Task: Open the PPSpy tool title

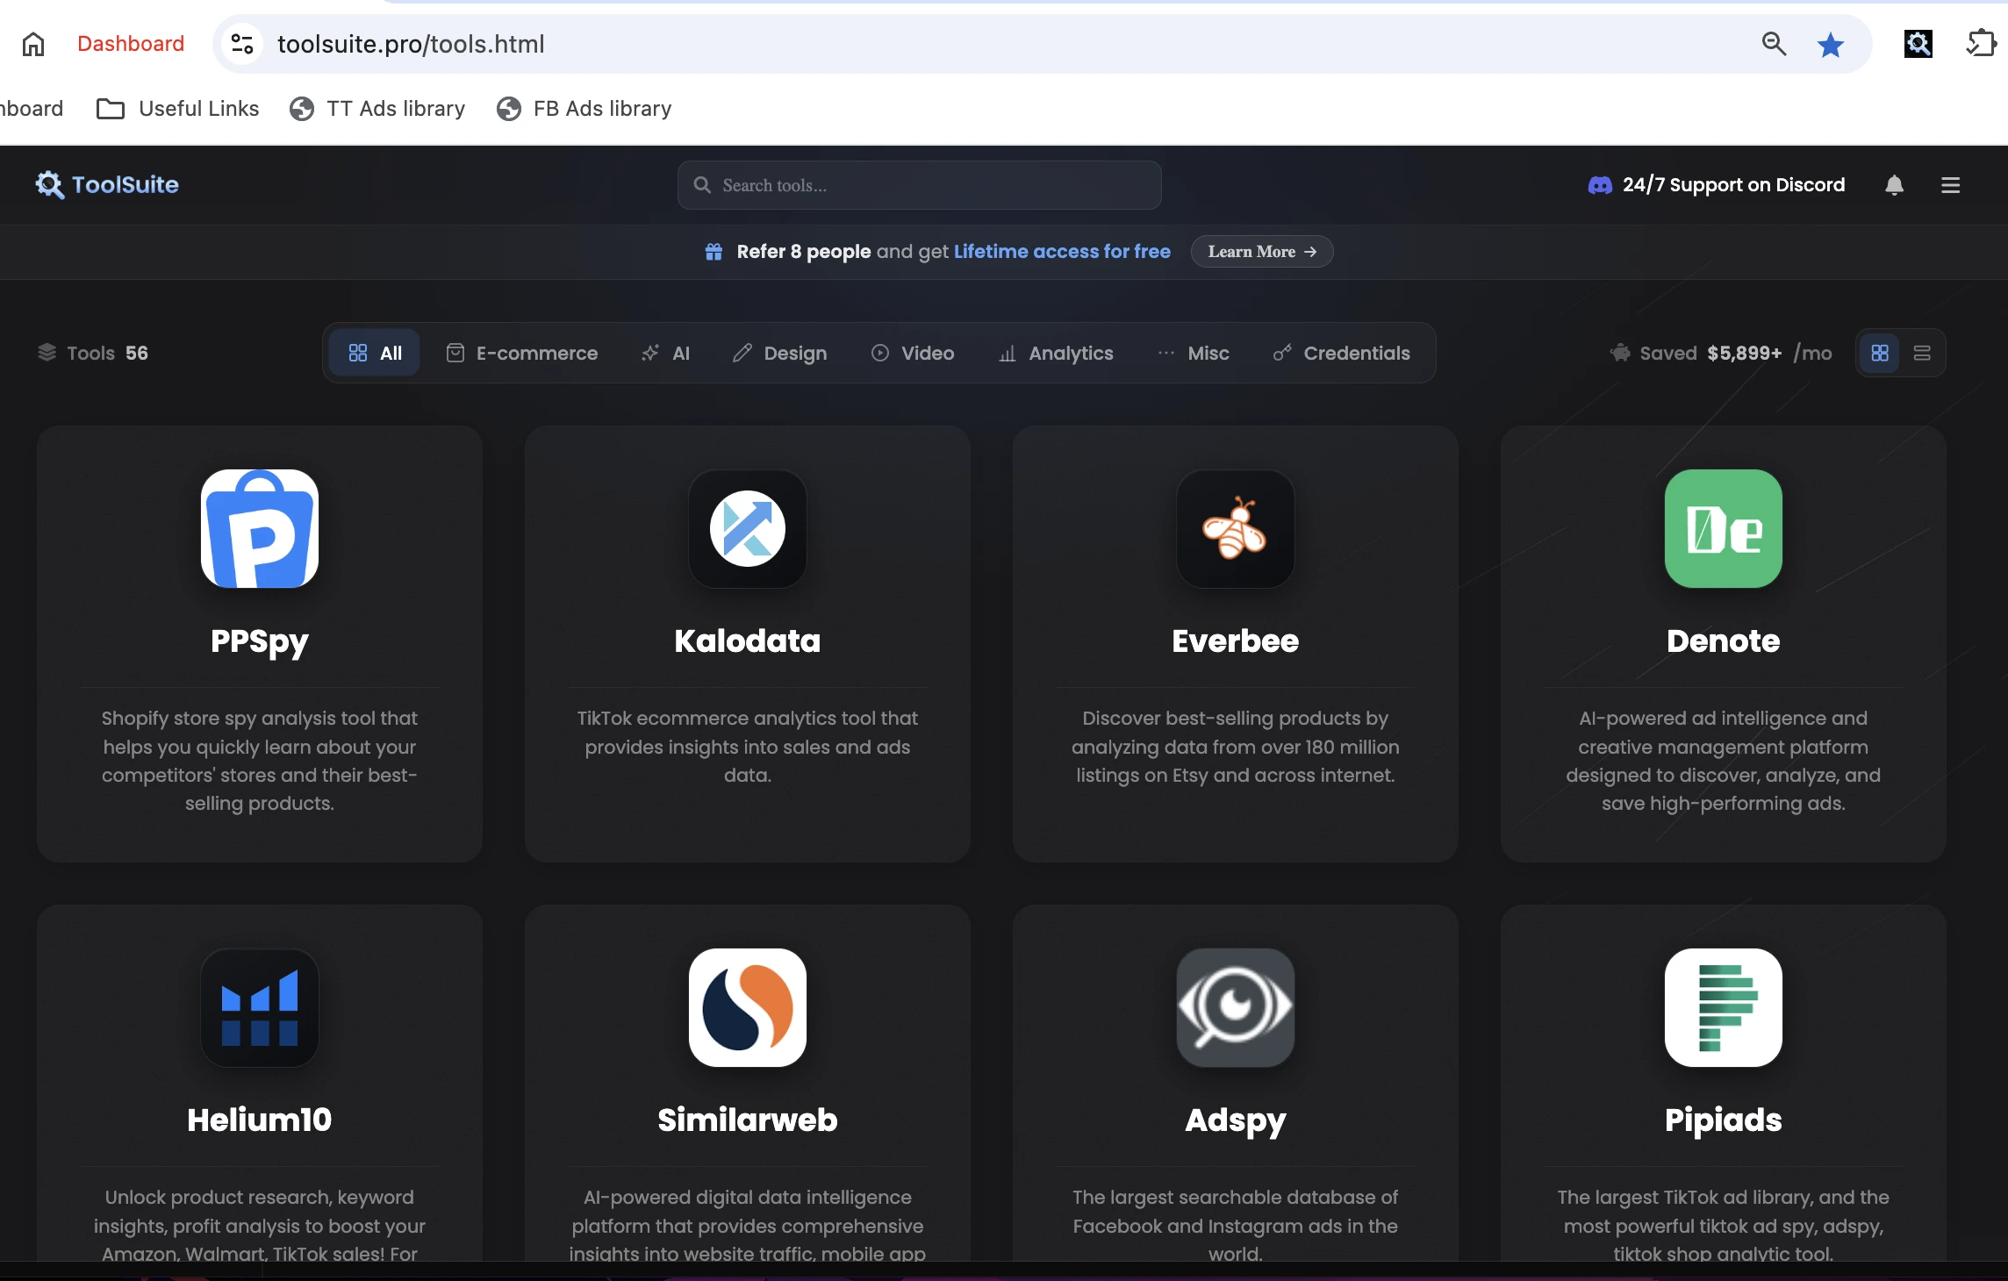Action: point(260,641)
